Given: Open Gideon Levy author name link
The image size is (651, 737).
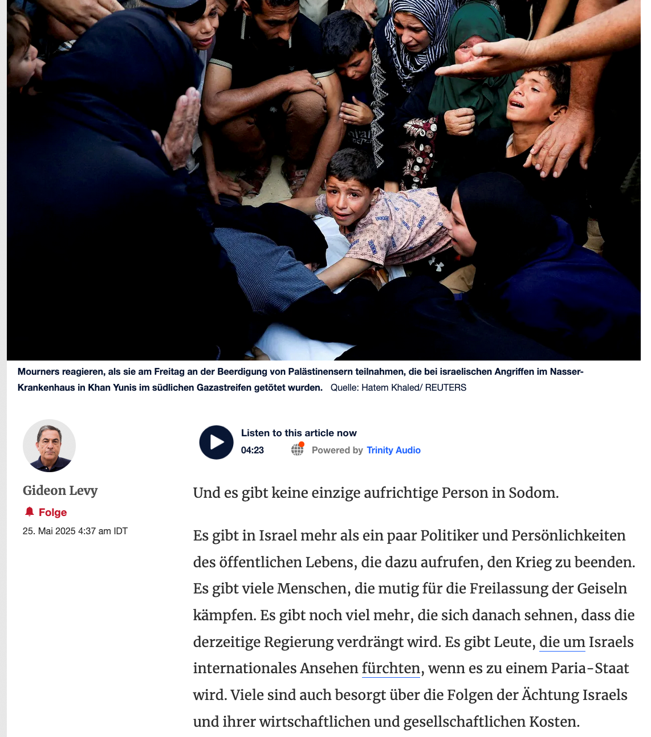Looking at the screenshot, I should 60,490.
